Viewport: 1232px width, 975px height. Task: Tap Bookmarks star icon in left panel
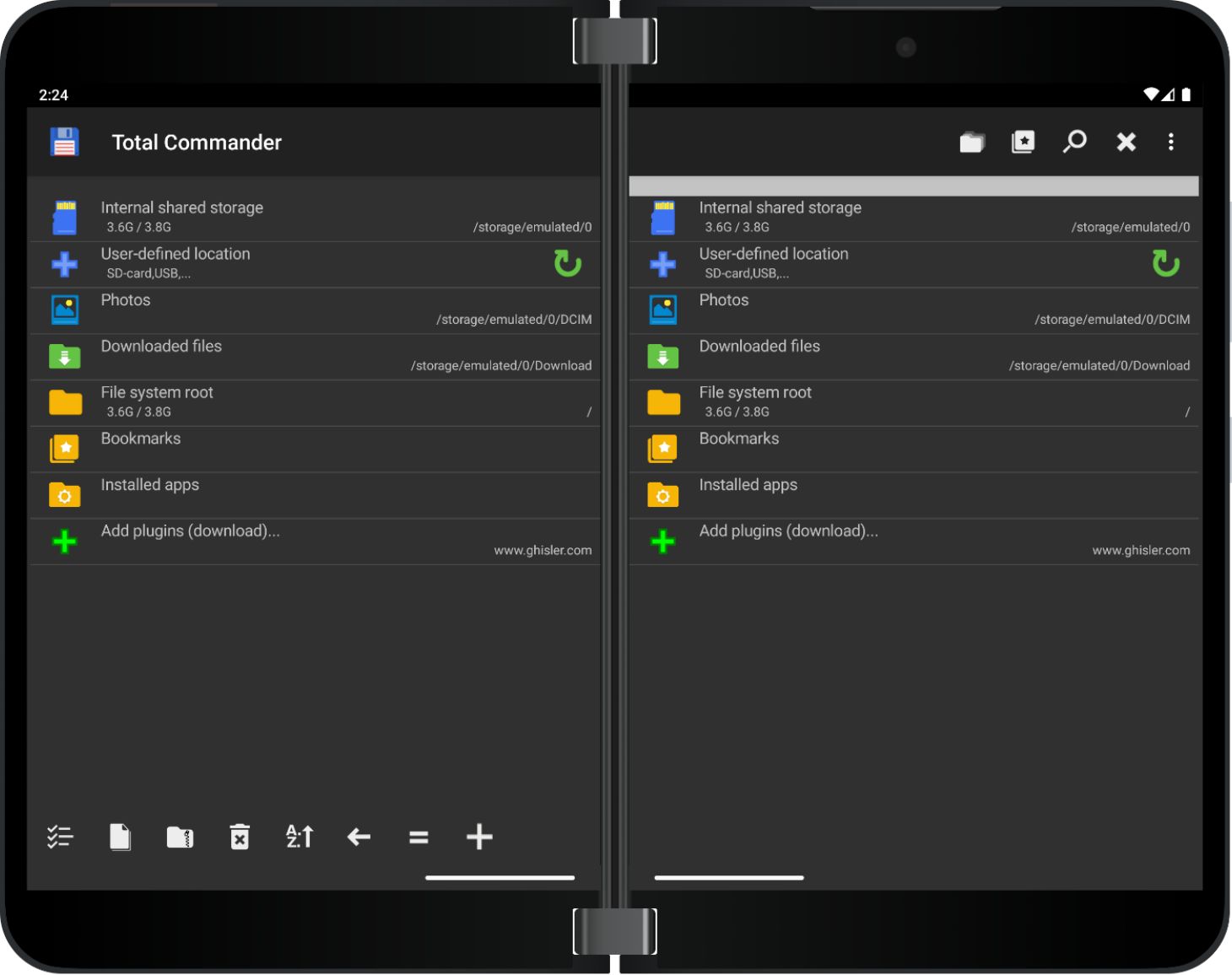(x=65, y=448)
